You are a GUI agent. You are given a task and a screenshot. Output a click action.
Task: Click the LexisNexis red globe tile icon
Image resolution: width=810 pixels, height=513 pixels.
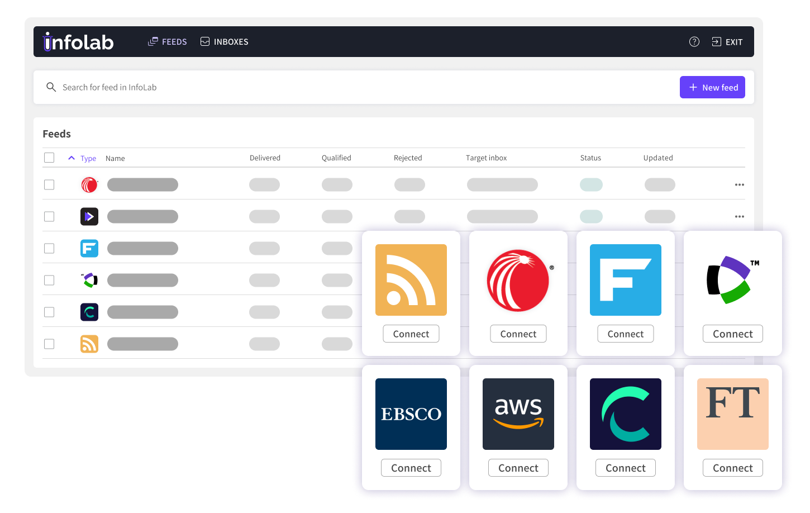point(518,280)
